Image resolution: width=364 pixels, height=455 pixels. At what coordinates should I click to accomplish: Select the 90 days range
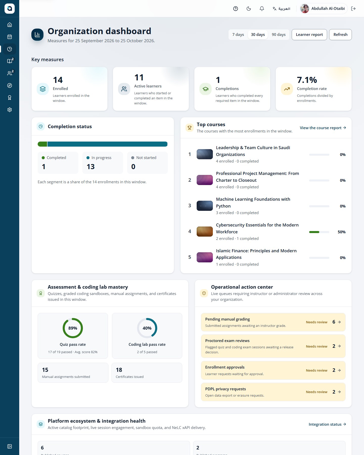click(279, 35)
